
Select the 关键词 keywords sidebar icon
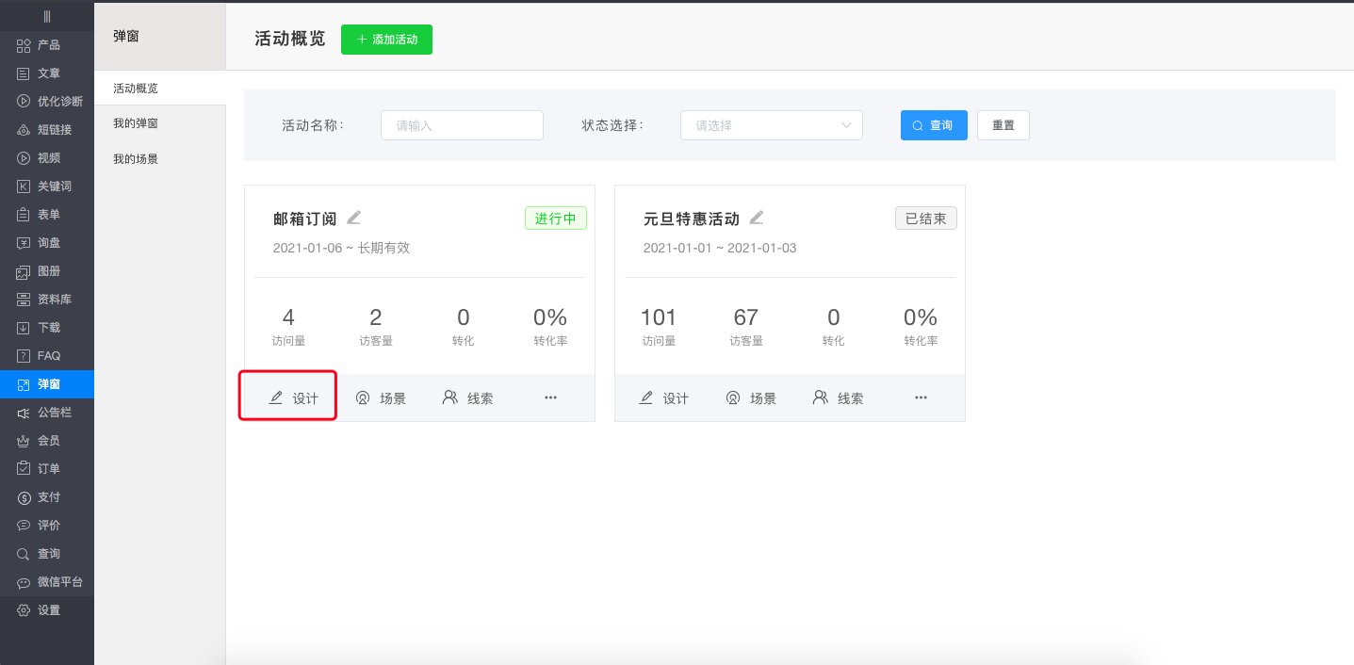[x=41, y=186]
